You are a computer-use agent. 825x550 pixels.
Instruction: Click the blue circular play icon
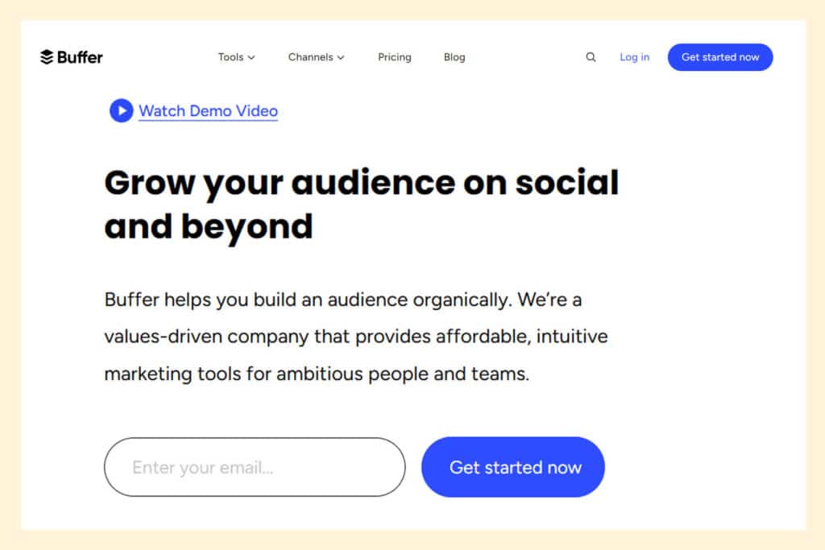pyautogui.click(x=122, y=110)
